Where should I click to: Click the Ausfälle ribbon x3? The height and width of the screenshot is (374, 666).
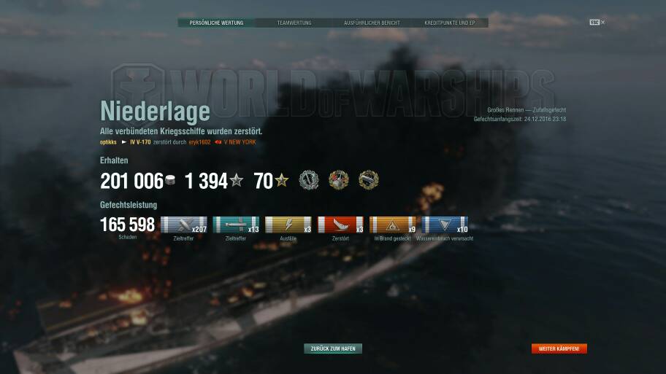288,225
